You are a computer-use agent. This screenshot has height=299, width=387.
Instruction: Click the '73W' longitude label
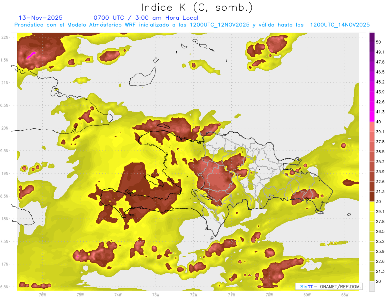click(156, 295)
